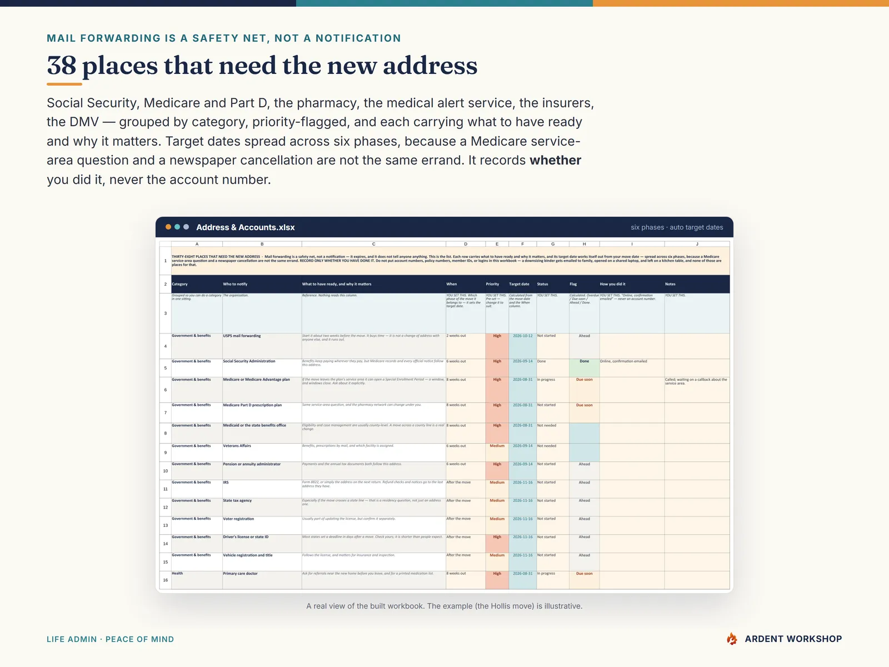Select 'Pension or annuity administrator' cell
Image resolution: width=889 pixels, height=667 pixels.
262,471
